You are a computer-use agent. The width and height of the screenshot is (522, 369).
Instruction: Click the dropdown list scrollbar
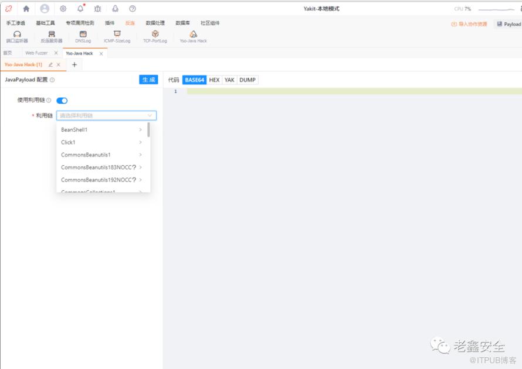coord(148,129)
